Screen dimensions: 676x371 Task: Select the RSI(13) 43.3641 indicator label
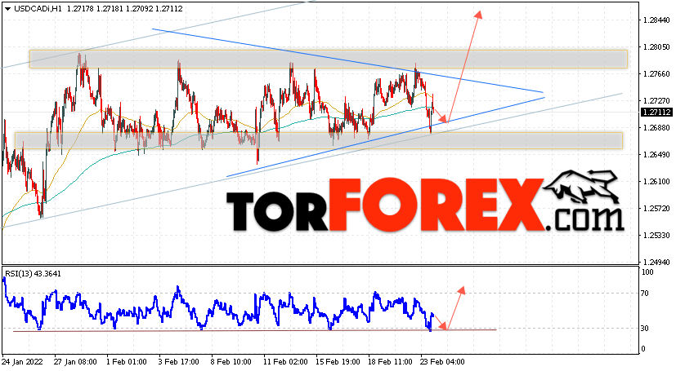[x=33, y=274]
